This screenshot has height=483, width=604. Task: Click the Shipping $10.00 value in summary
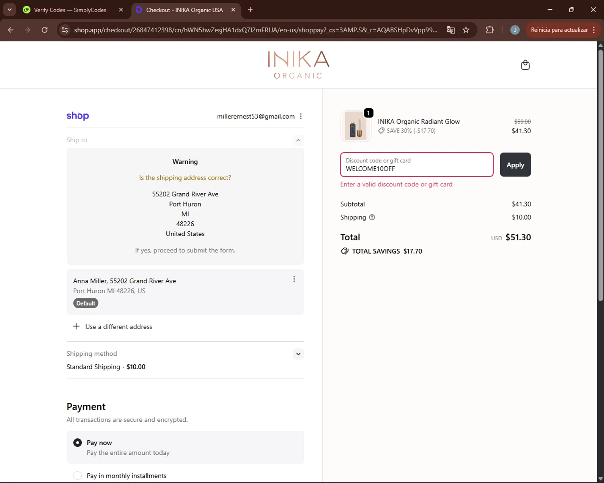[521, 217]
